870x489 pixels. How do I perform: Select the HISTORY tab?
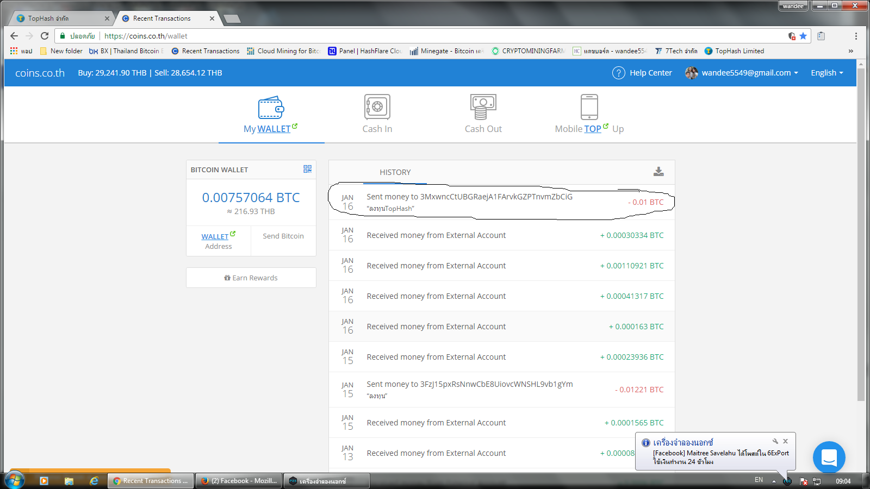click(395, 172)
